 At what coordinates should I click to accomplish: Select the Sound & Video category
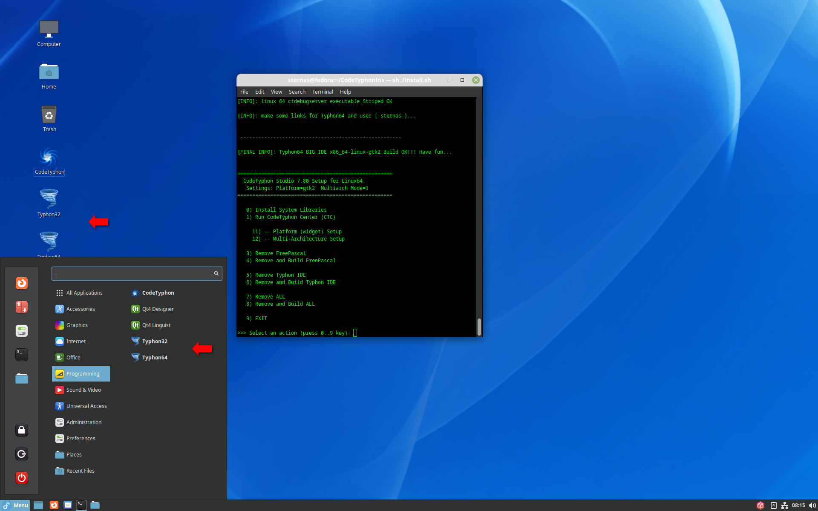click(81, 390)
